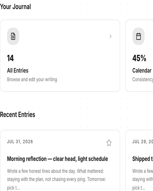The image size is (153, 191).
Task: Click the 'Your Journal' heading
Action: [x=15, y=7]
